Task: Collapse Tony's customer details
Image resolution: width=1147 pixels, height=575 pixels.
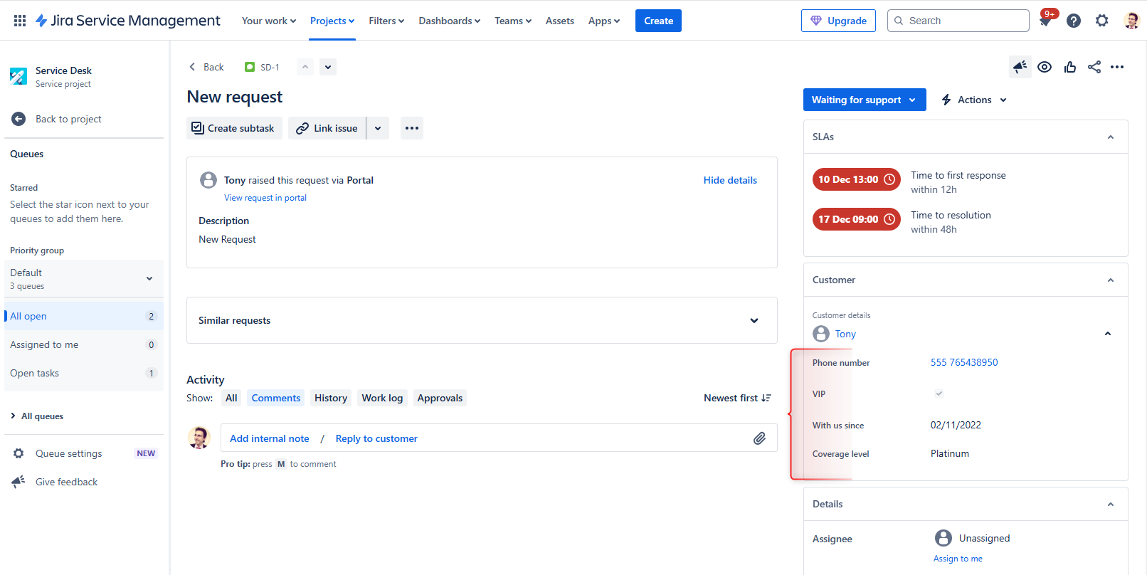Action: pyautogui.click(x=1108, y=334)
